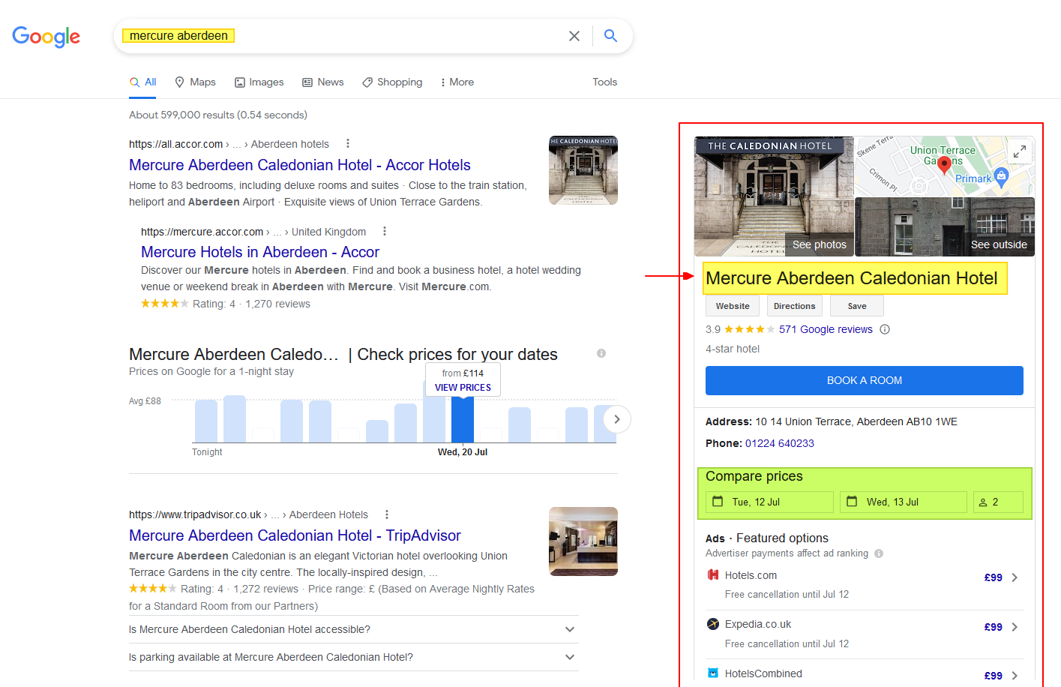The width and height of the screenshot is (1061, 687).
Task: Click See photos on hotel image
Action: click(819, 244)
